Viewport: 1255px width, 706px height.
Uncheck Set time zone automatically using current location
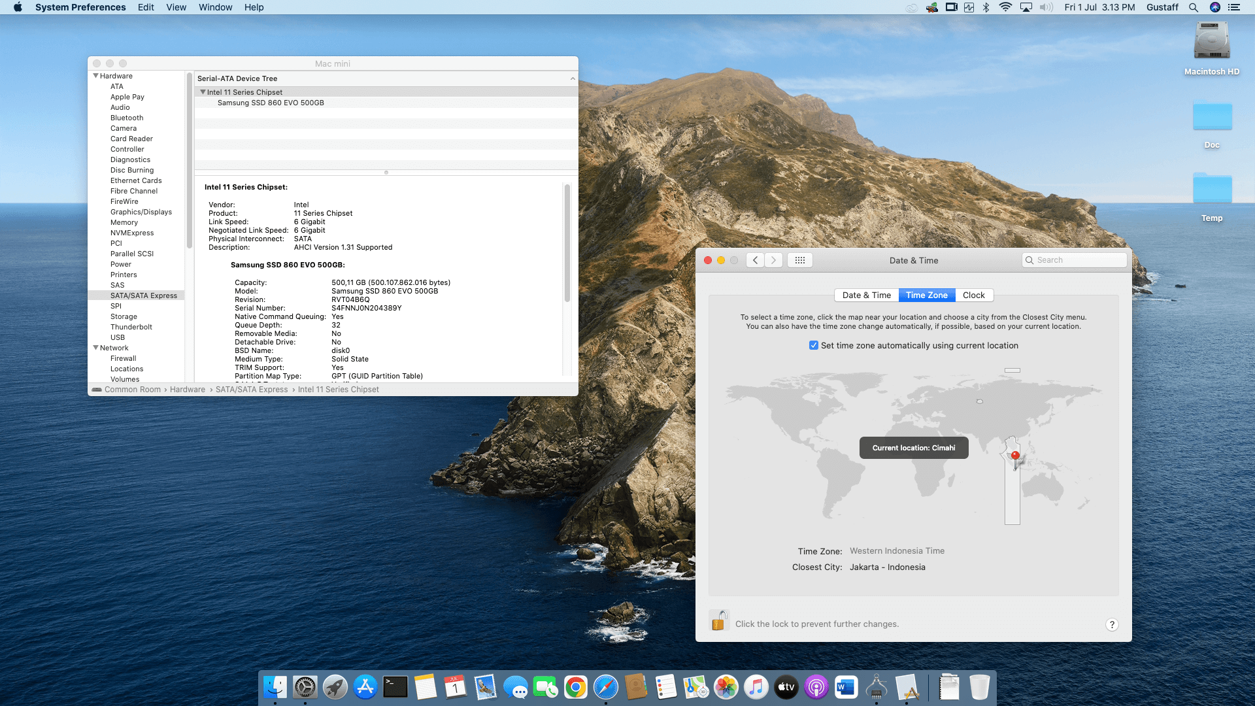pos(814,345)
